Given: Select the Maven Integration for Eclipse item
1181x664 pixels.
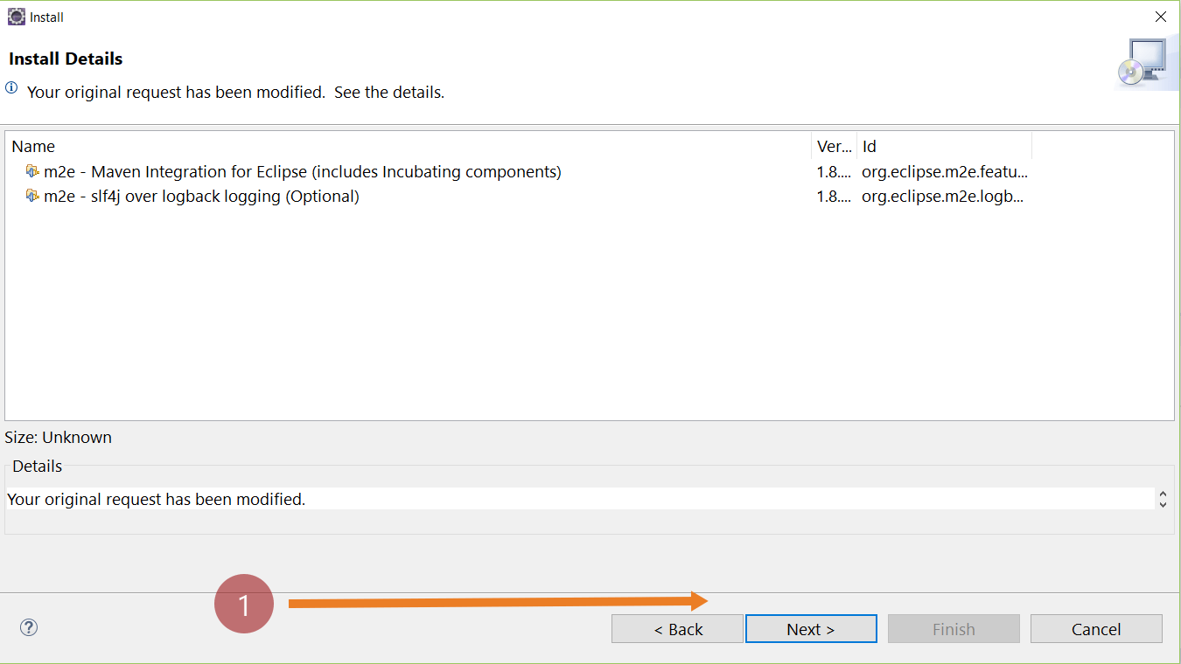Looking at the screenshot, I should click(302, 171).
